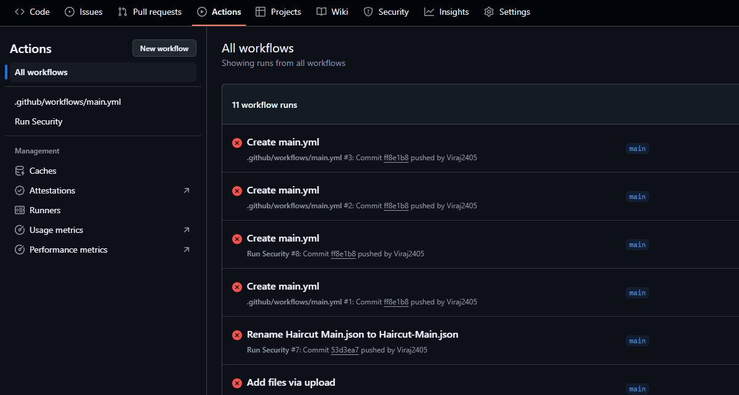Click external arrow beside Attestations

pyautogui.click(x=187, y=190)
